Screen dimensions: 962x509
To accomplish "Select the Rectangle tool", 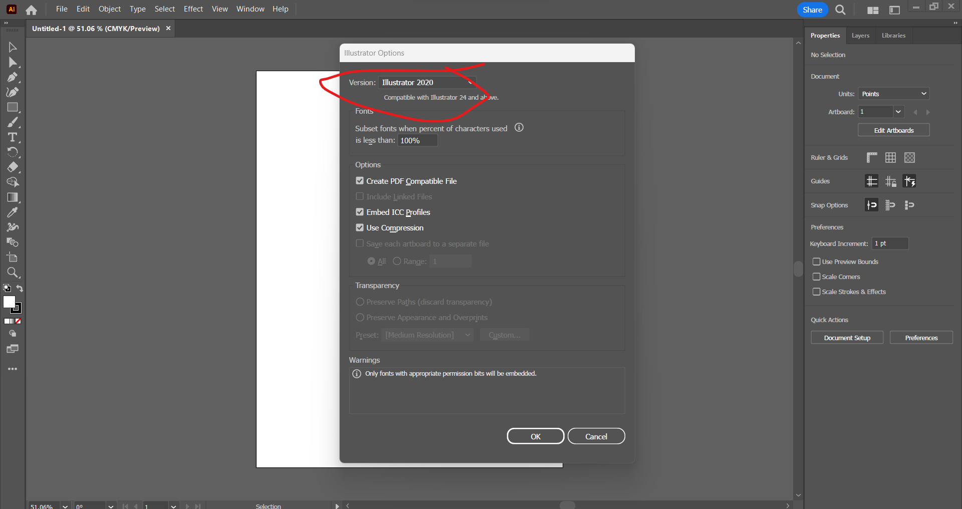I will pos(13,107).
